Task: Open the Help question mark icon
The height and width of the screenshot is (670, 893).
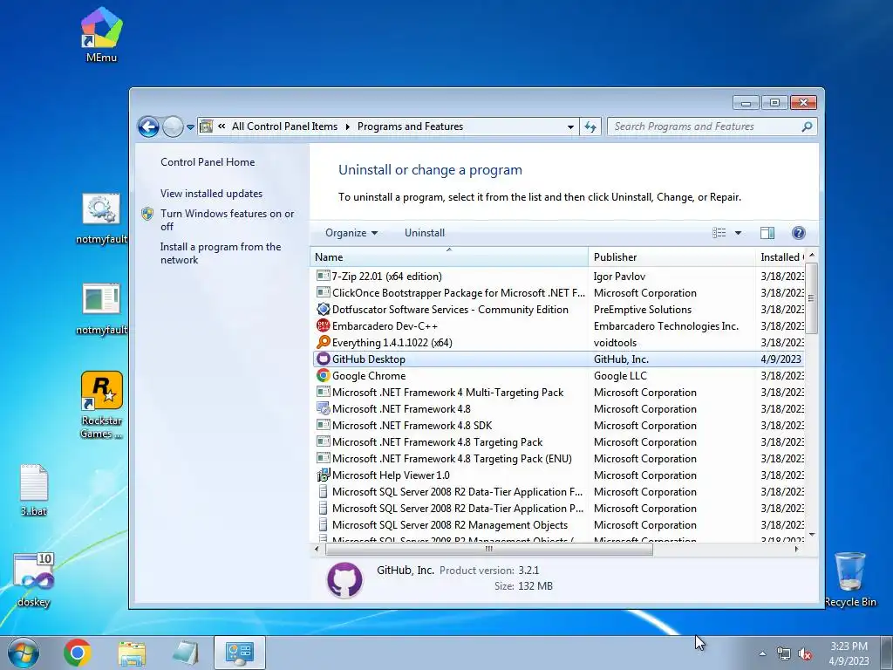Action: [799, 232]
